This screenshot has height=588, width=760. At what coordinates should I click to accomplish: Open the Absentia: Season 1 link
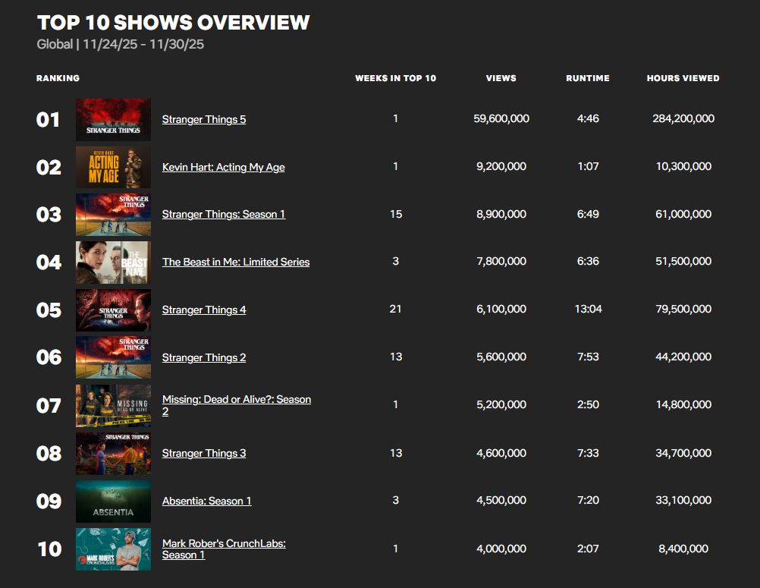(206, 502)
